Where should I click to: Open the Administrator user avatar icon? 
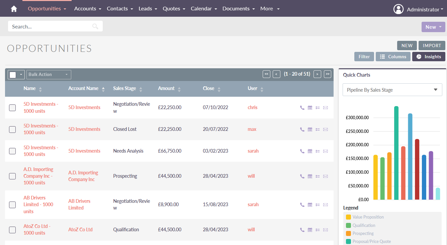point(398,9)
